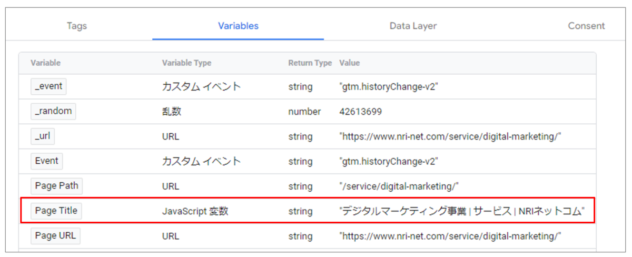Click the _event row's "gtm.historyChange-v2" value
This screenshot has width=632, height=257.
389,87
